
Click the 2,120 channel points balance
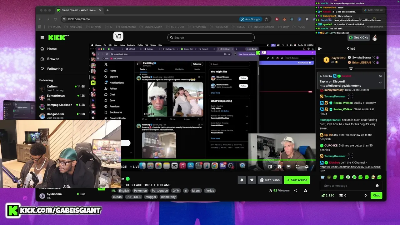tap(328, 196)
